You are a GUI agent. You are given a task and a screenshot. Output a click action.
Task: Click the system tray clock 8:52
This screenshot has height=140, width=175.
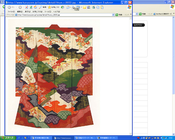tap(171, 138)
